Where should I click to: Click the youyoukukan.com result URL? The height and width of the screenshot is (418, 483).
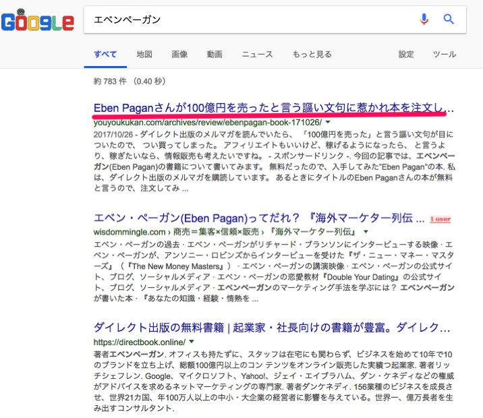[208, 123]
